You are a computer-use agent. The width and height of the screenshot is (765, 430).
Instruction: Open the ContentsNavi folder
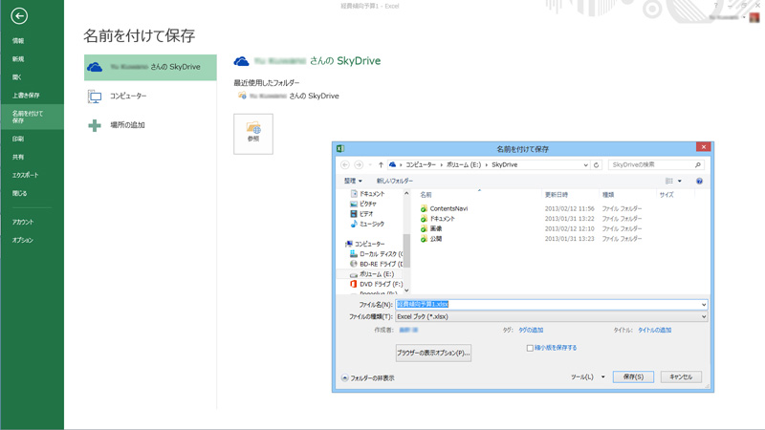click(x=448, y=208)
